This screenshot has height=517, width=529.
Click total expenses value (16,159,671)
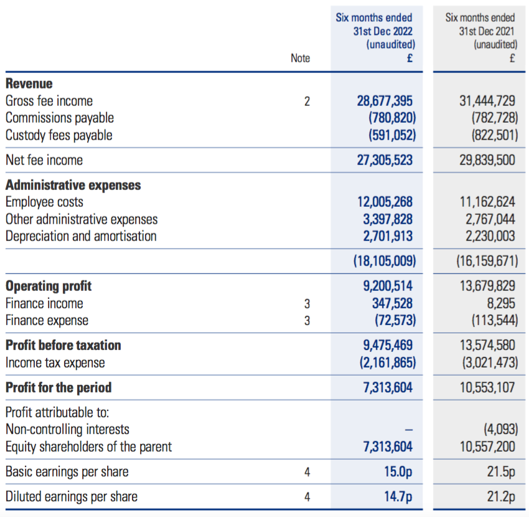(x=487, y=261)
